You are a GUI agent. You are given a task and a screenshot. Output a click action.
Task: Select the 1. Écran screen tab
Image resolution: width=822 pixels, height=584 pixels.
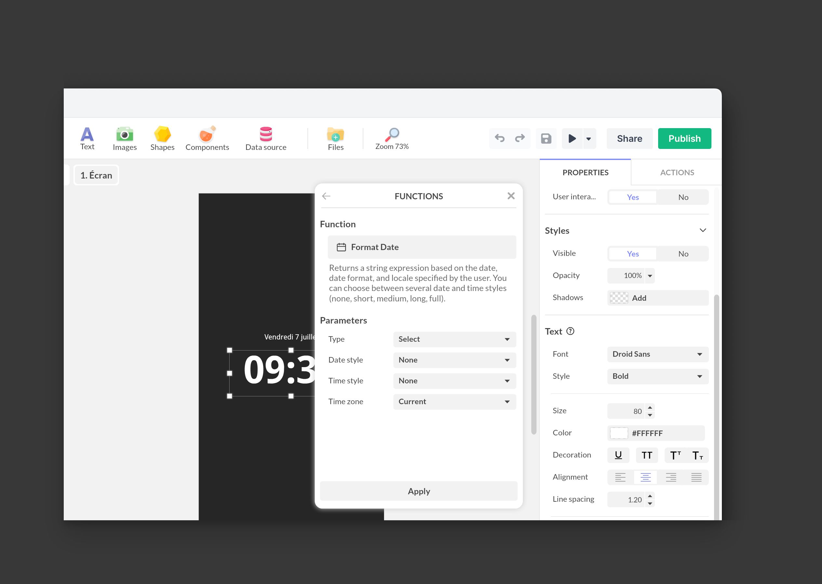(96, 176)
